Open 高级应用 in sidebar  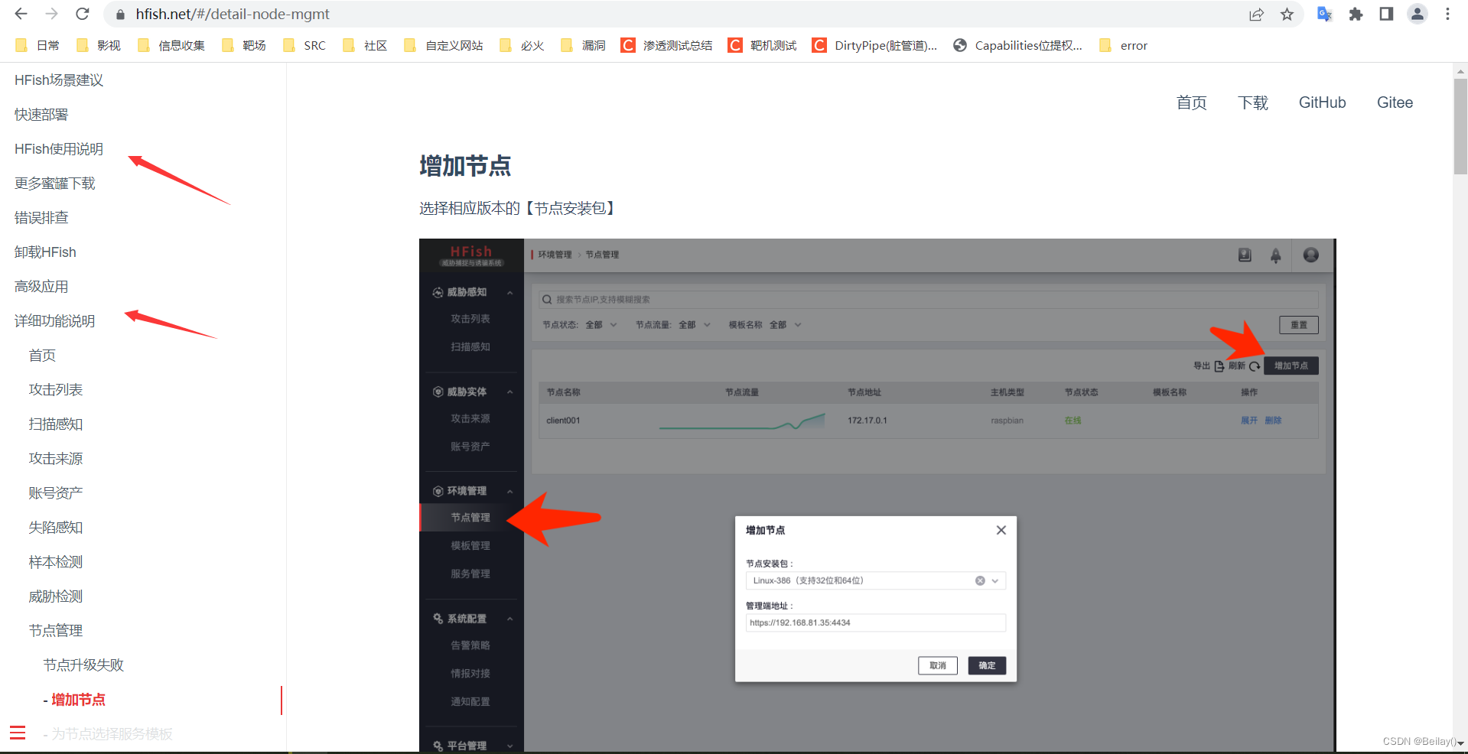click(41, 287)
